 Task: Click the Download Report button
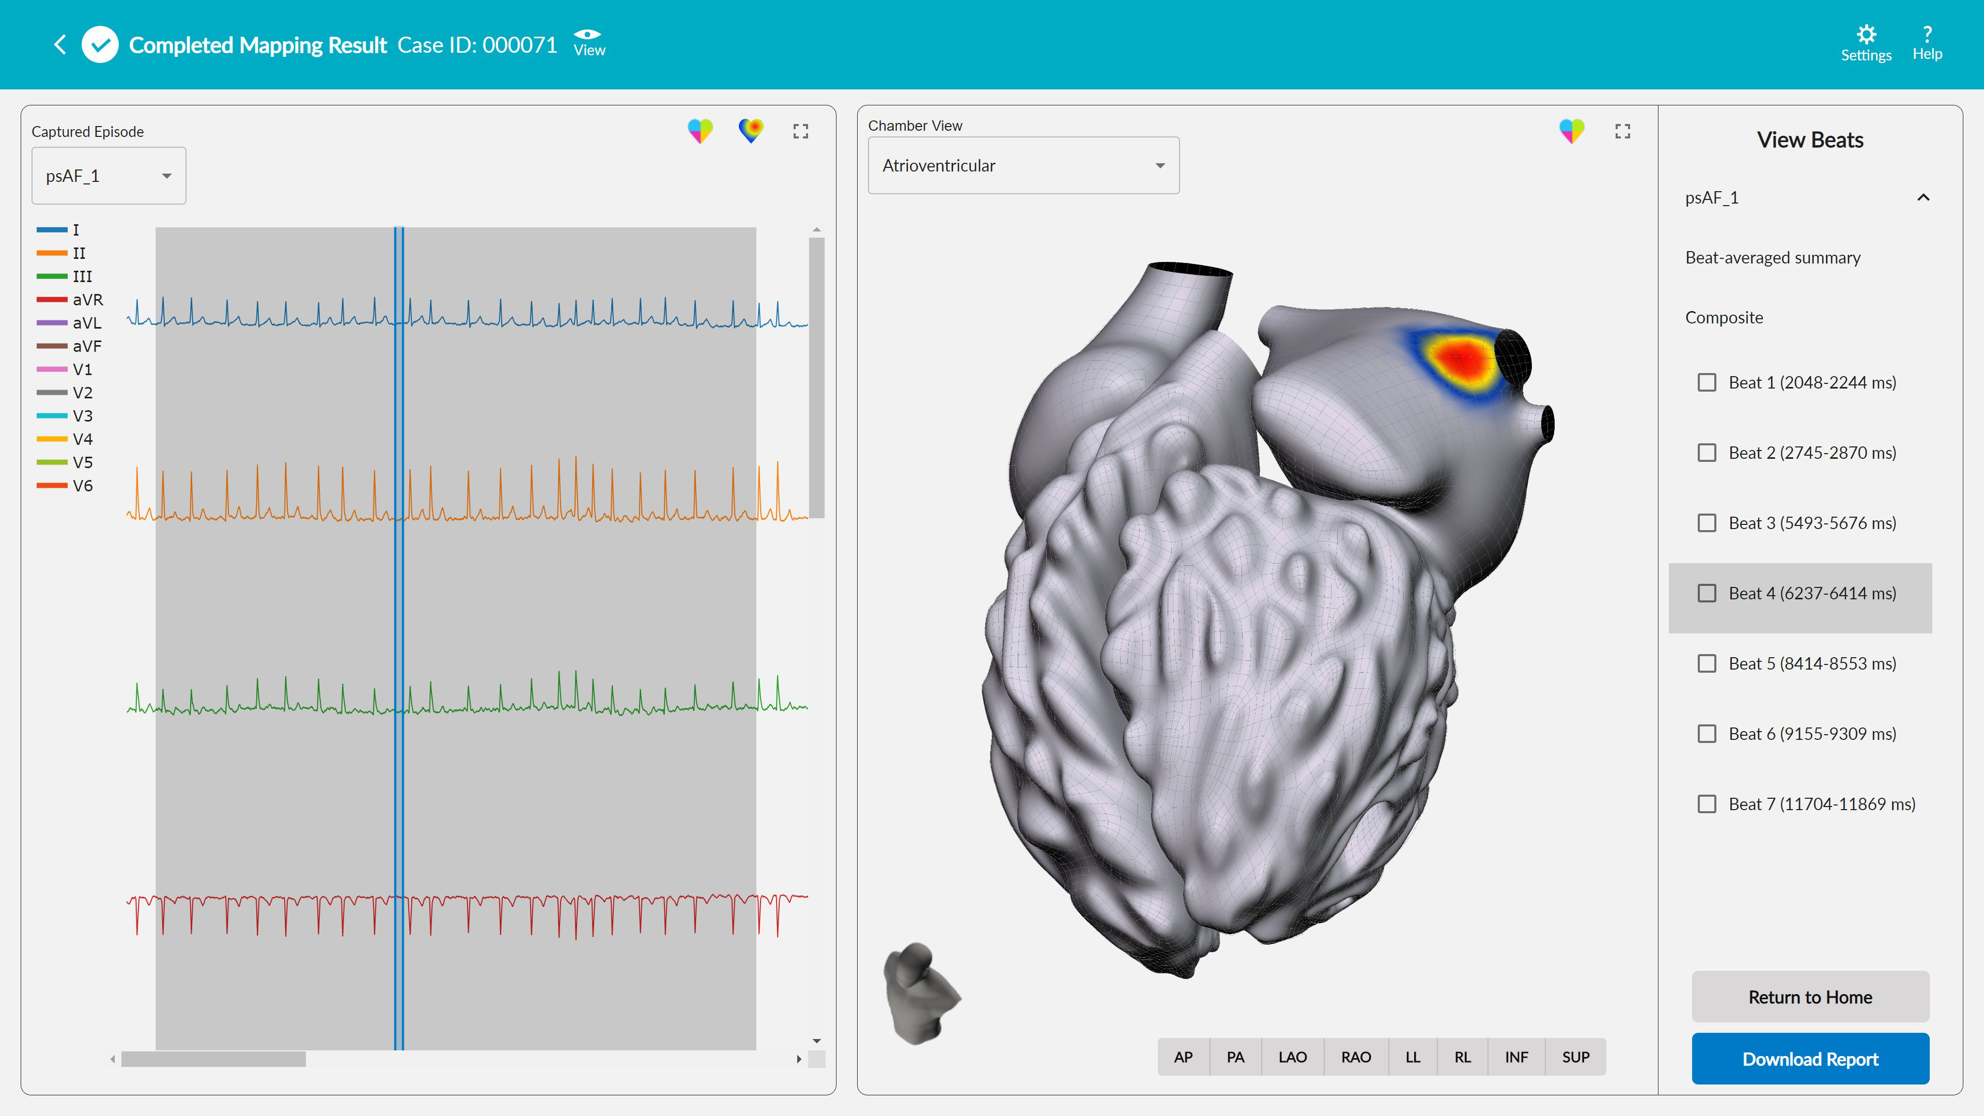click(1810, 1059)
